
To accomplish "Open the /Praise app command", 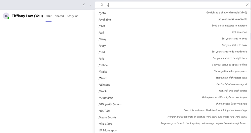I will [x=173, y=72].
